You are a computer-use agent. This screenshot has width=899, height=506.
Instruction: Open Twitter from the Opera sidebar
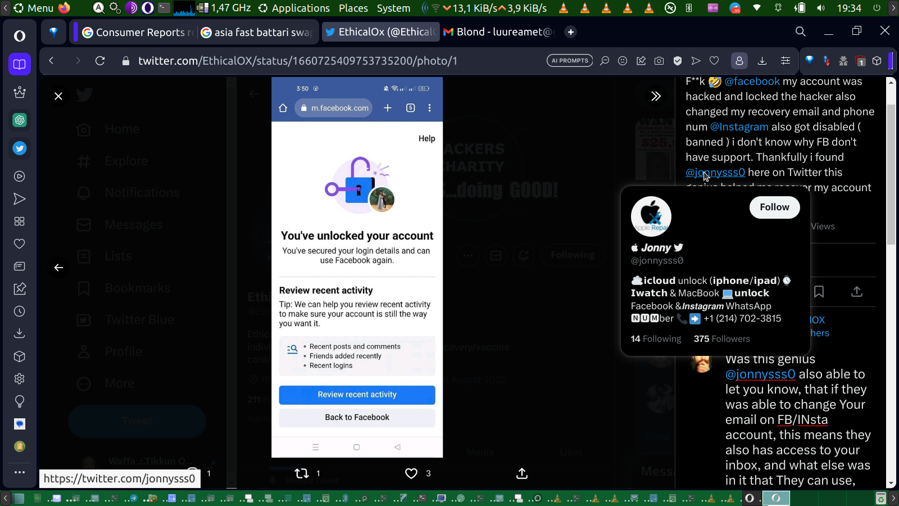tap(20, 148)
